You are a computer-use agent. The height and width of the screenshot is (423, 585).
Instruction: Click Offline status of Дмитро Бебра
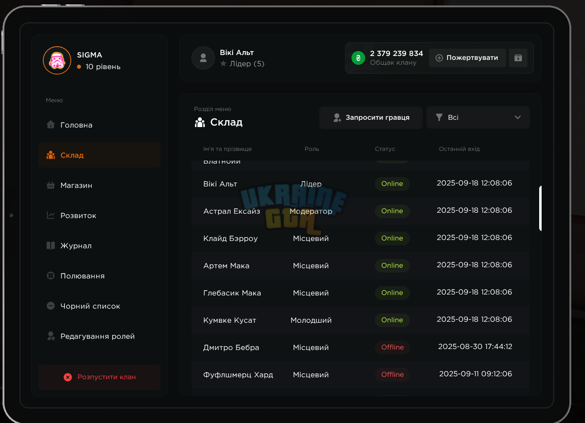(392, 348)
